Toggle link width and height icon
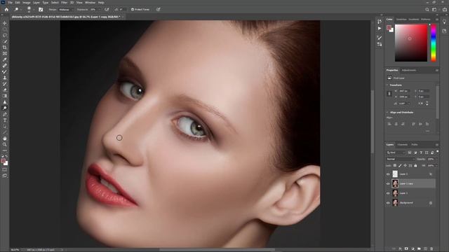The height and width of the screenshot is (252, 449). click(x=389, y=94)
